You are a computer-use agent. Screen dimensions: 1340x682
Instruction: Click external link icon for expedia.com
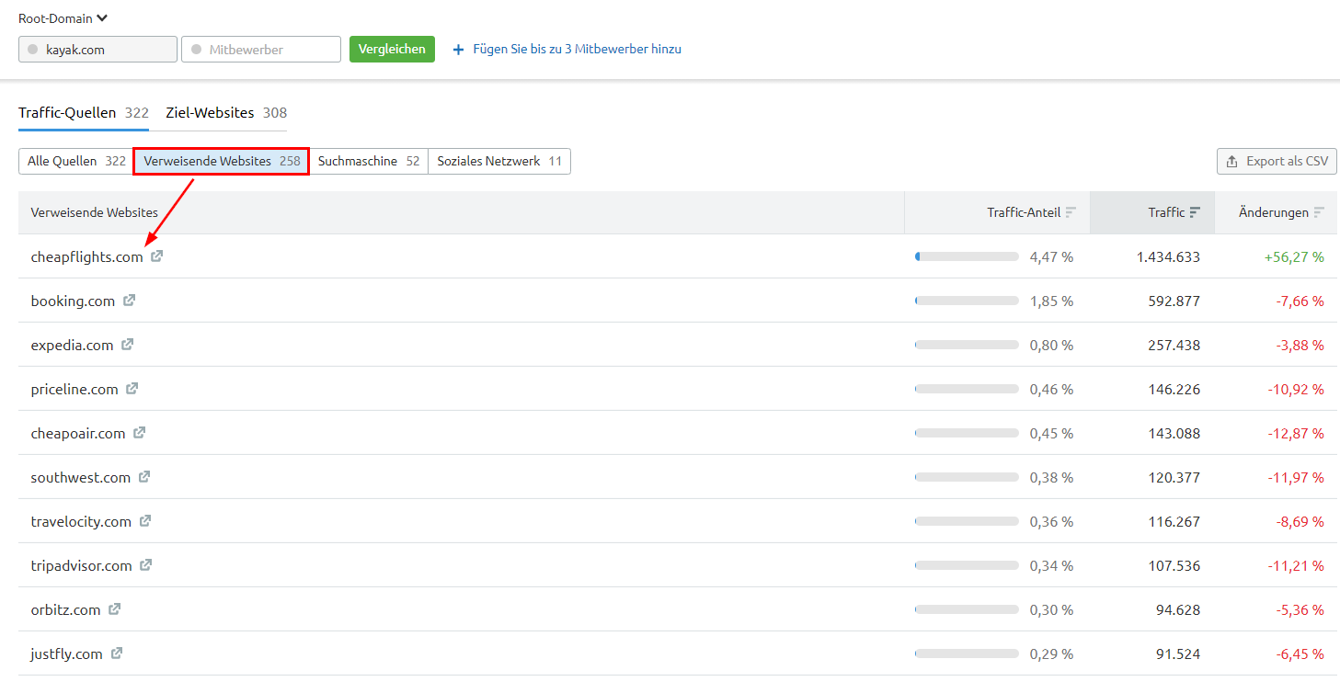[x=128, y=345]
